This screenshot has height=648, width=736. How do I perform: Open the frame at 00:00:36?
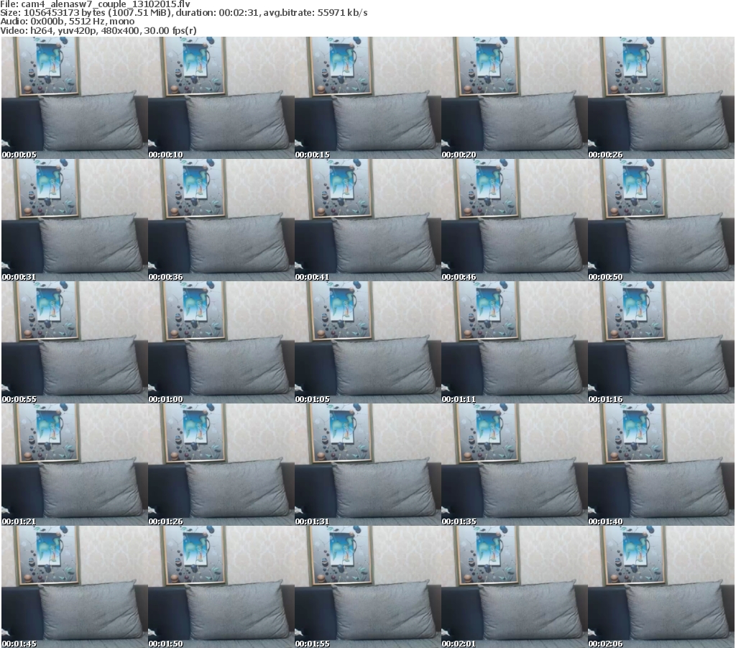click(x=221, y=220)
